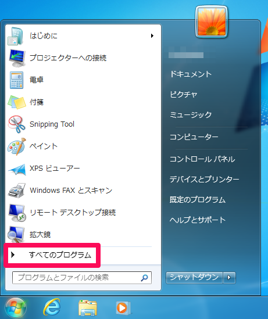Click the Windows Start orb
Screen dimensions: 268x319
[x=16, y=307]
